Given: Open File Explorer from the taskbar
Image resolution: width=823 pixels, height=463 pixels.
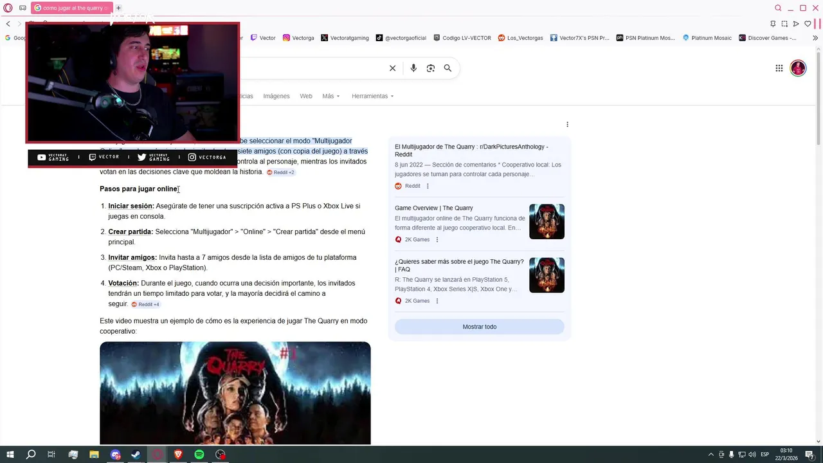Looking at the screenshot, I should (x=94, y=455).
